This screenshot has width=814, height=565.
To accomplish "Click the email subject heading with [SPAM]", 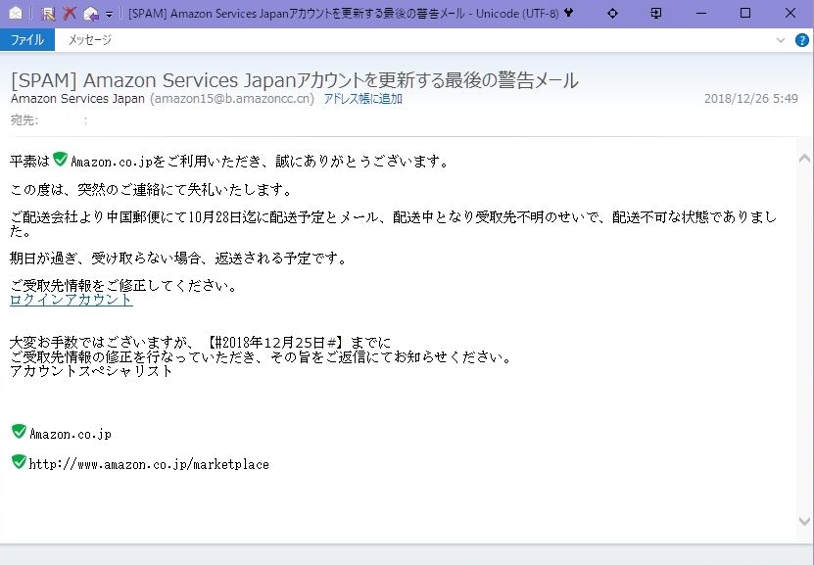I will pos(294,80).
